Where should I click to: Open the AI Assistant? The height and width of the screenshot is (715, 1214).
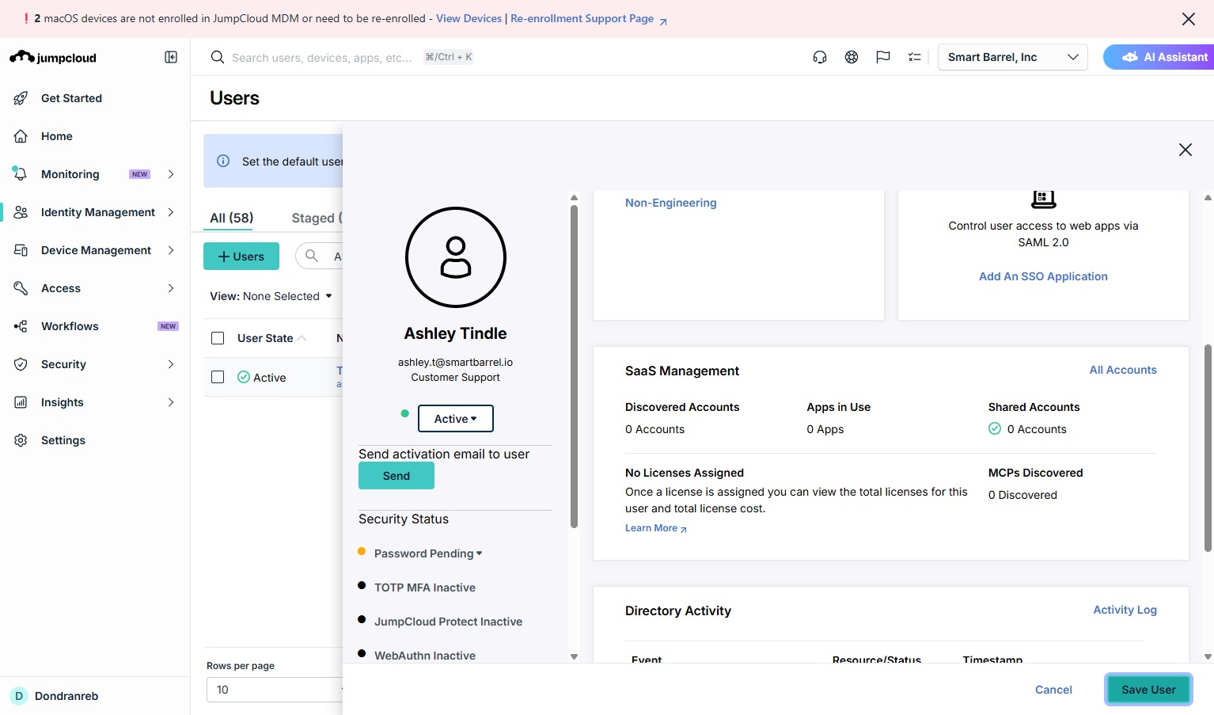point(1159,57)
